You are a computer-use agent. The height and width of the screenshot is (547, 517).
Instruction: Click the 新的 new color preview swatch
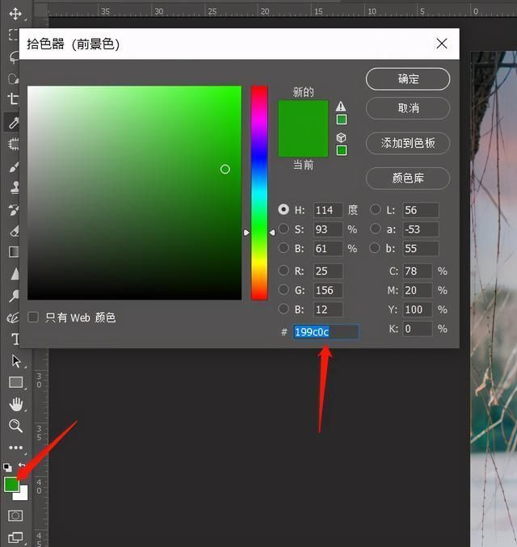pos(303,115)
